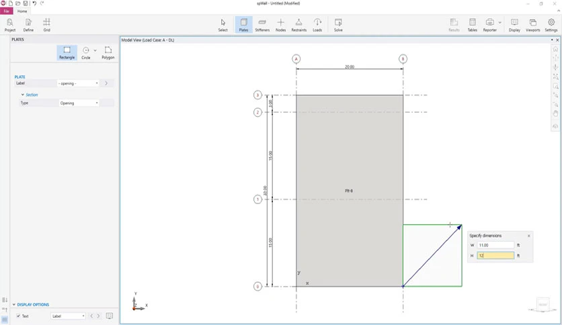Activate the Select tool
The width and height of the screenshot is (562, 325).
[x=223, y=25]
